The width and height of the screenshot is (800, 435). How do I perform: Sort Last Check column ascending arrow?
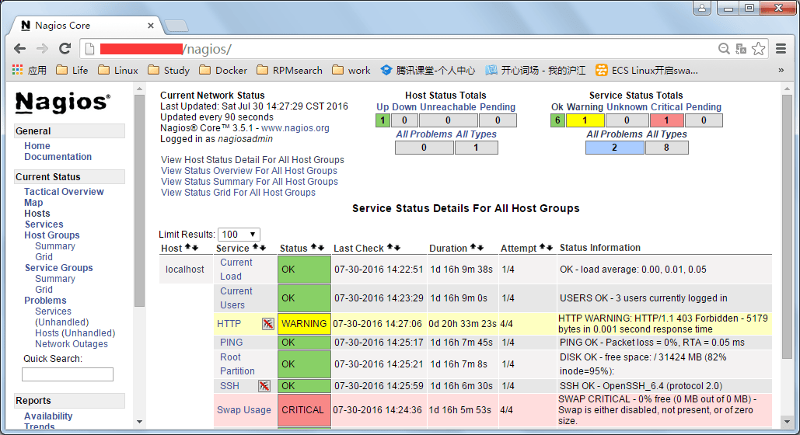pyautogui.click(x=390, y=247)
